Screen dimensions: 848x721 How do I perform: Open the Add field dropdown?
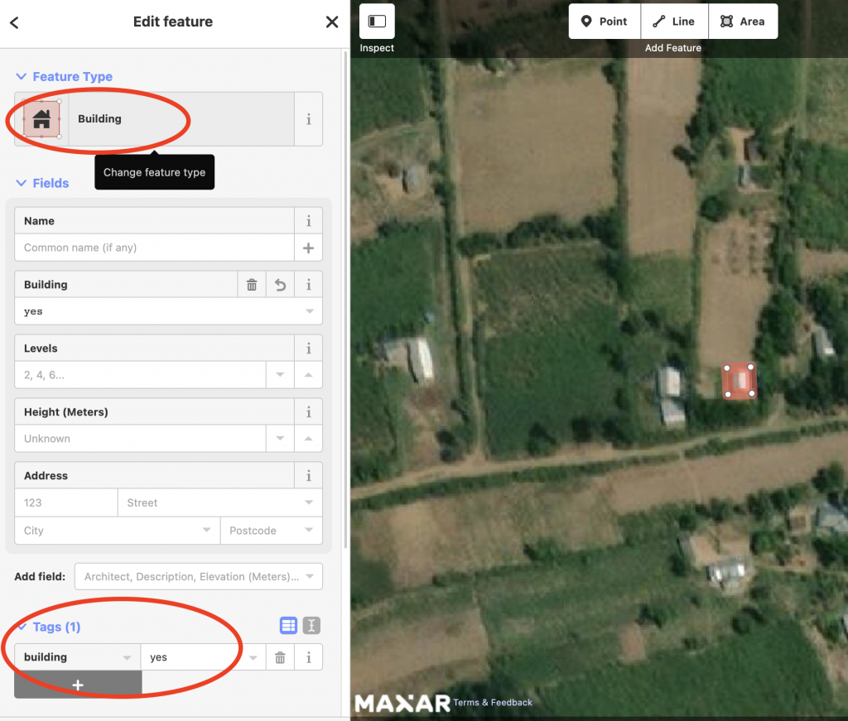click(198, 577)
